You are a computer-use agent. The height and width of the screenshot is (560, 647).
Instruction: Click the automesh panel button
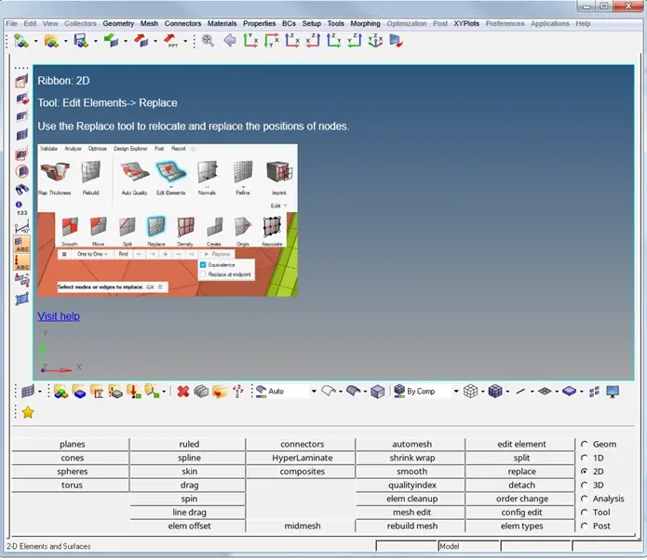[411, 445]
